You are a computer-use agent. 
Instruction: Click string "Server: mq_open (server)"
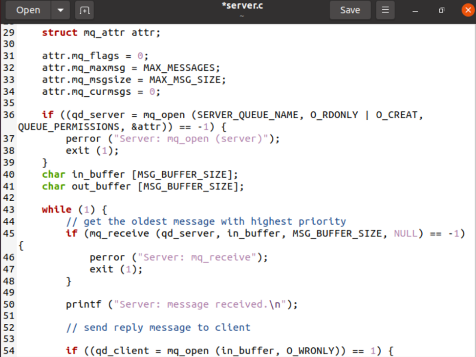tap(191, 139)
